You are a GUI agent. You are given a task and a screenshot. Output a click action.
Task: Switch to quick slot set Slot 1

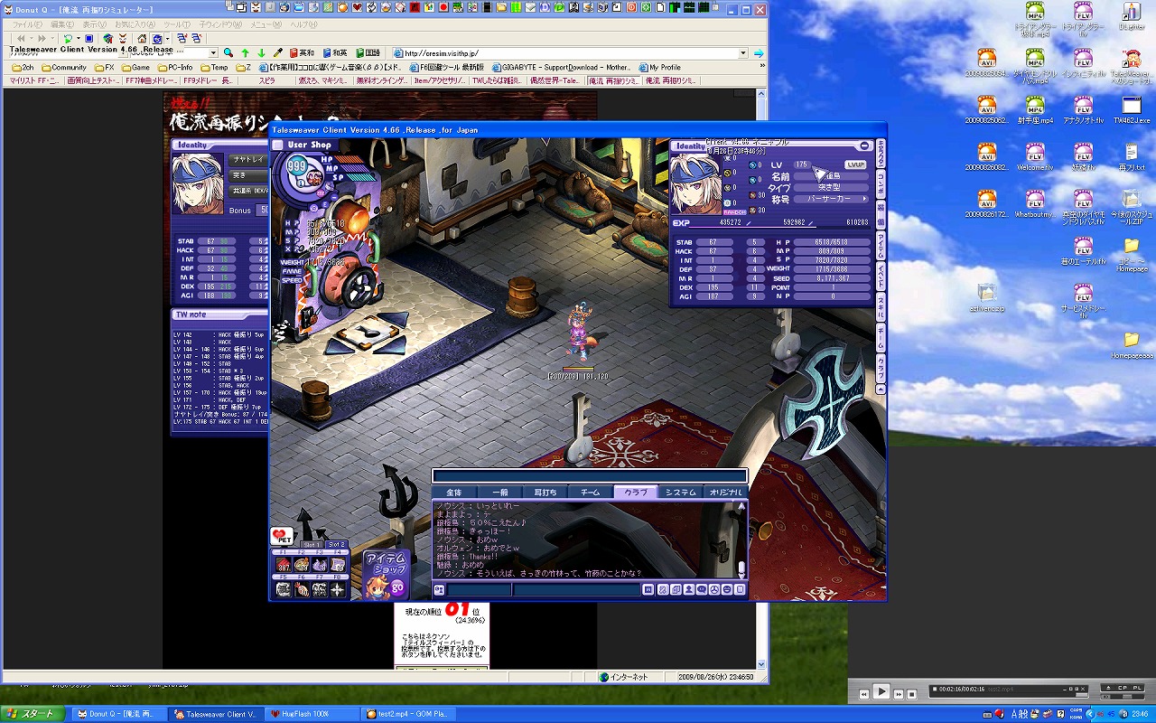point(312,544)
